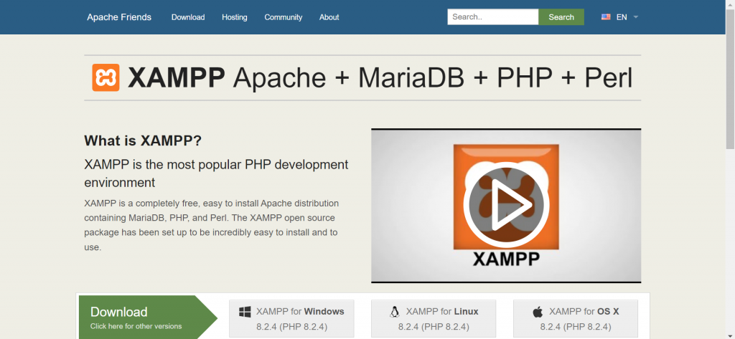
Task: Click the Windows logo icon
Action: [245, 312]
